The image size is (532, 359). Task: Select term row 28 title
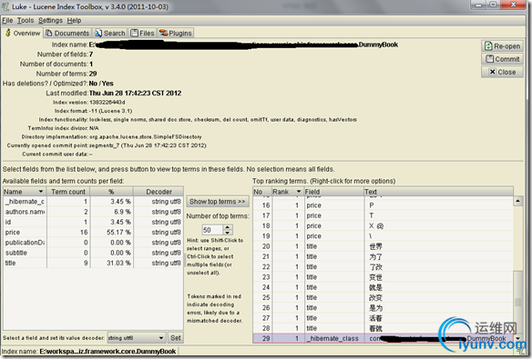coord(383,328)
